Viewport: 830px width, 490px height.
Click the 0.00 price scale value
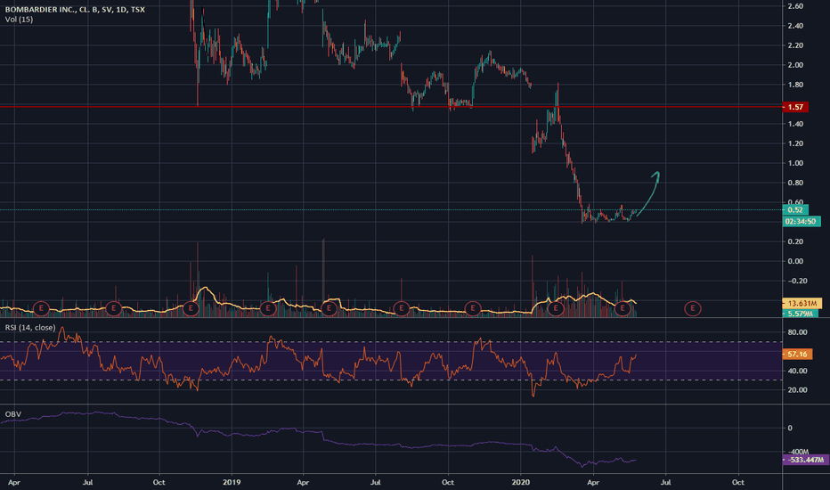795,261
